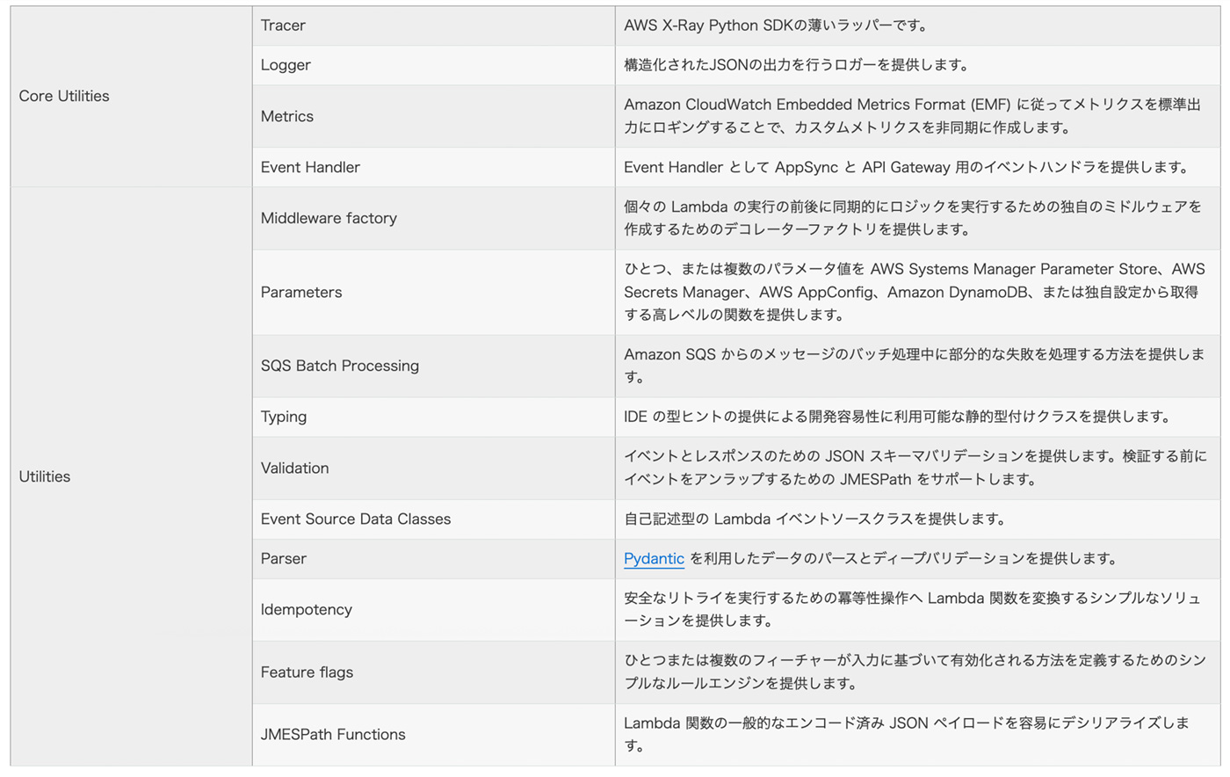Click the Feature flags ルールエンジン description

point(915,672)
